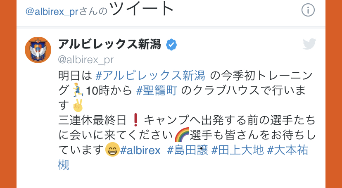Click the Twitter bird logo icon
Viewport: 342px width, 188px height.
click(x=309, y=44)
